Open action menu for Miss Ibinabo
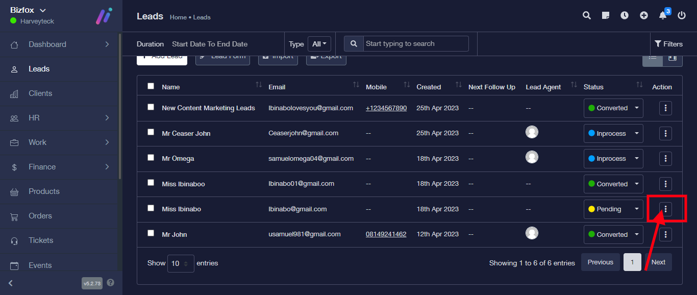697x295 pixels. pyautogui.click(x=665, y=209)
